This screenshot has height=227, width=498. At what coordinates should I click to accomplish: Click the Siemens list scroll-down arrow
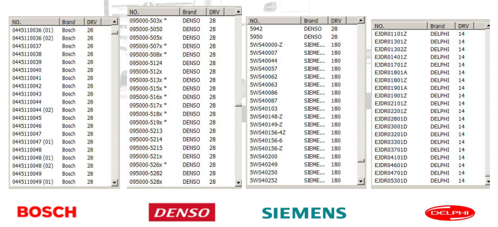pos(361,181)
